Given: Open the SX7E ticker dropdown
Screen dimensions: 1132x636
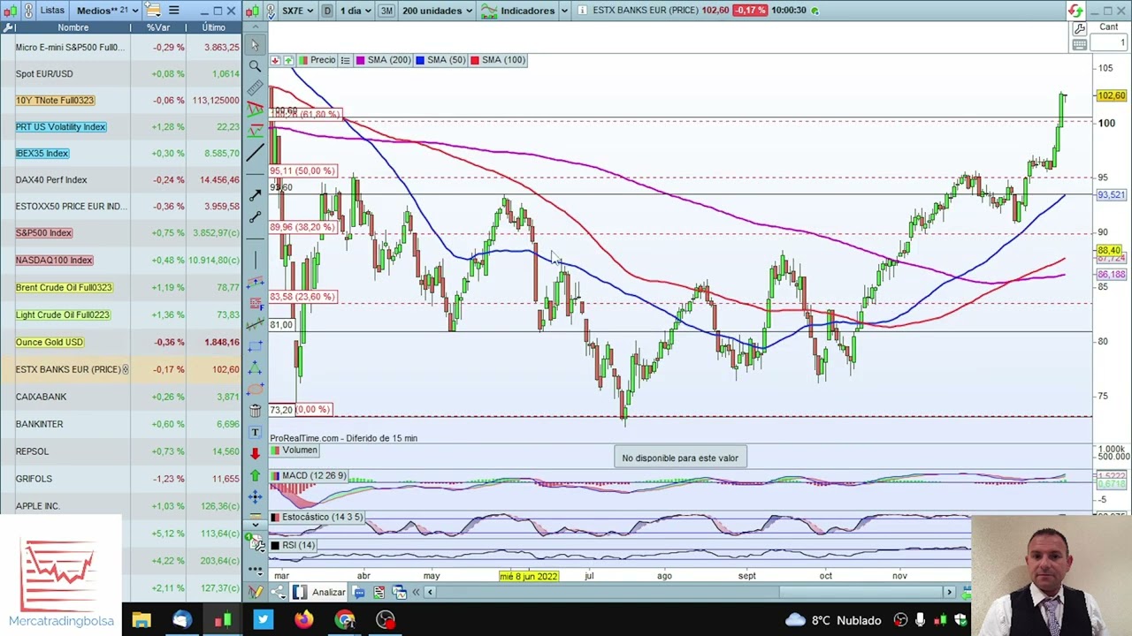Looking at the screenshot, I should [x=296, y=11].
